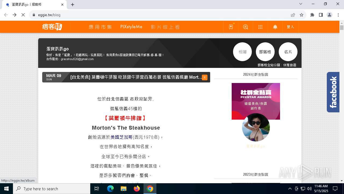The image size is (344, 194).
Task: Bookmark this page with the star icon
Action: pos(302,15)
